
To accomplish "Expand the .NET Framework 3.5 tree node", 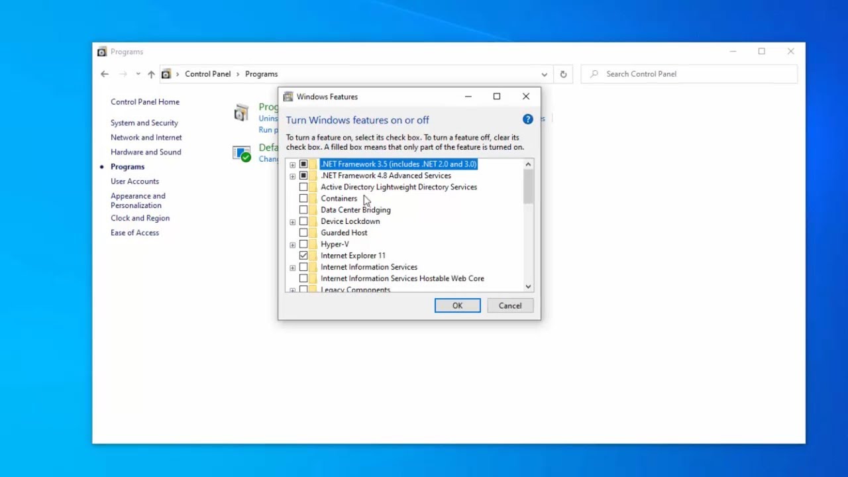I will pyautogui.click(x=292, y=165).
